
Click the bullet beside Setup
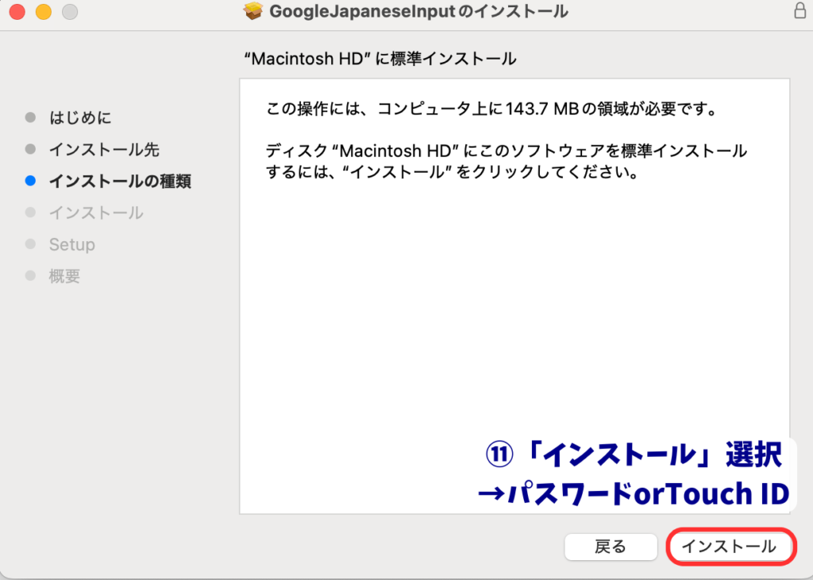click(x=31, y=244)
